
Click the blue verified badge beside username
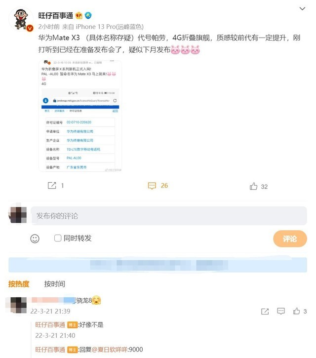[88, 15]
